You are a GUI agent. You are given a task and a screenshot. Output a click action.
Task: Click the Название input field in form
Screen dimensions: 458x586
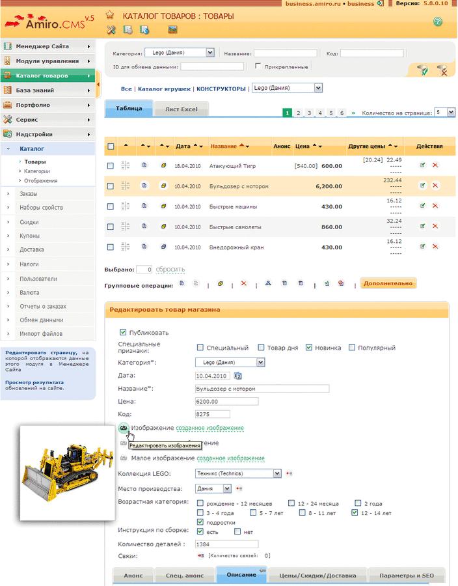(x=262, y=389)
